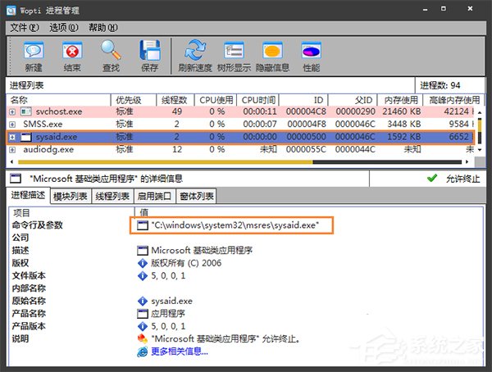The width and height of the screenshot is (492, 372).
Task: Select the audiodg.exe process row
Action: 240,150
